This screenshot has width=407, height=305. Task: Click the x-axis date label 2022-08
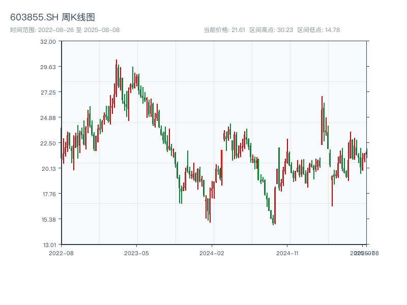tap(61, 253)
